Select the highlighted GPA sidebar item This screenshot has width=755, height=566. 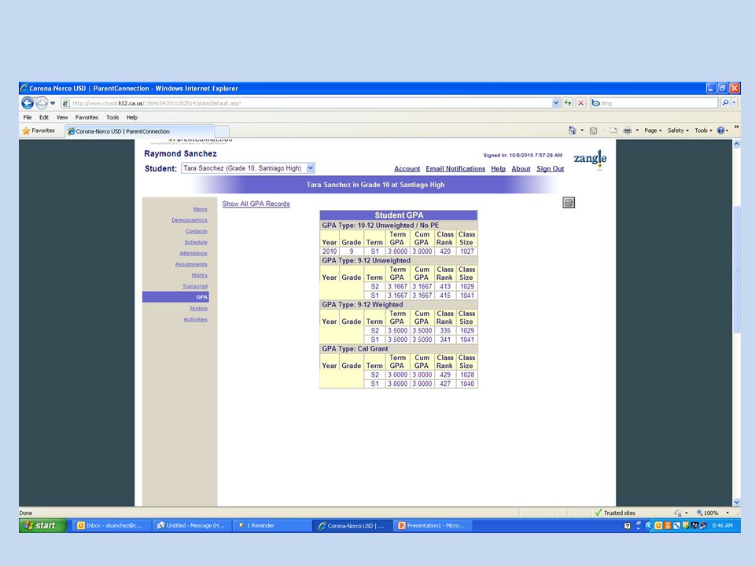[x=175, y=297]
